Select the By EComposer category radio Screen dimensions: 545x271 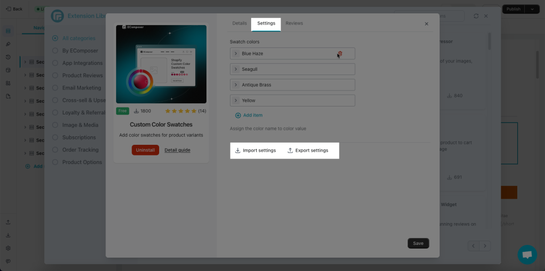point(55,51)
